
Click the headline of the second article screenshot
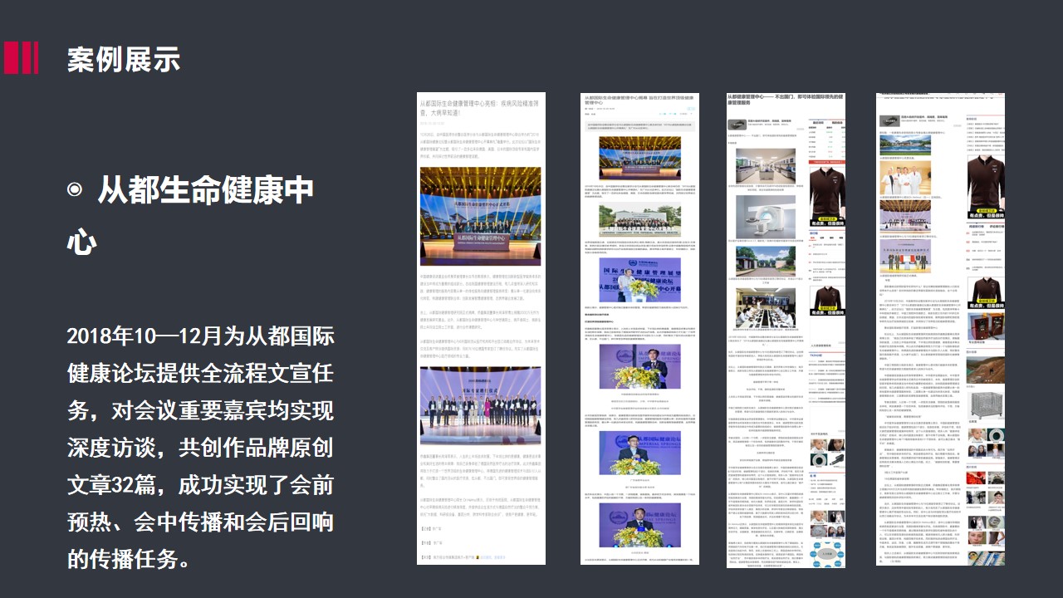coord(639,102)
